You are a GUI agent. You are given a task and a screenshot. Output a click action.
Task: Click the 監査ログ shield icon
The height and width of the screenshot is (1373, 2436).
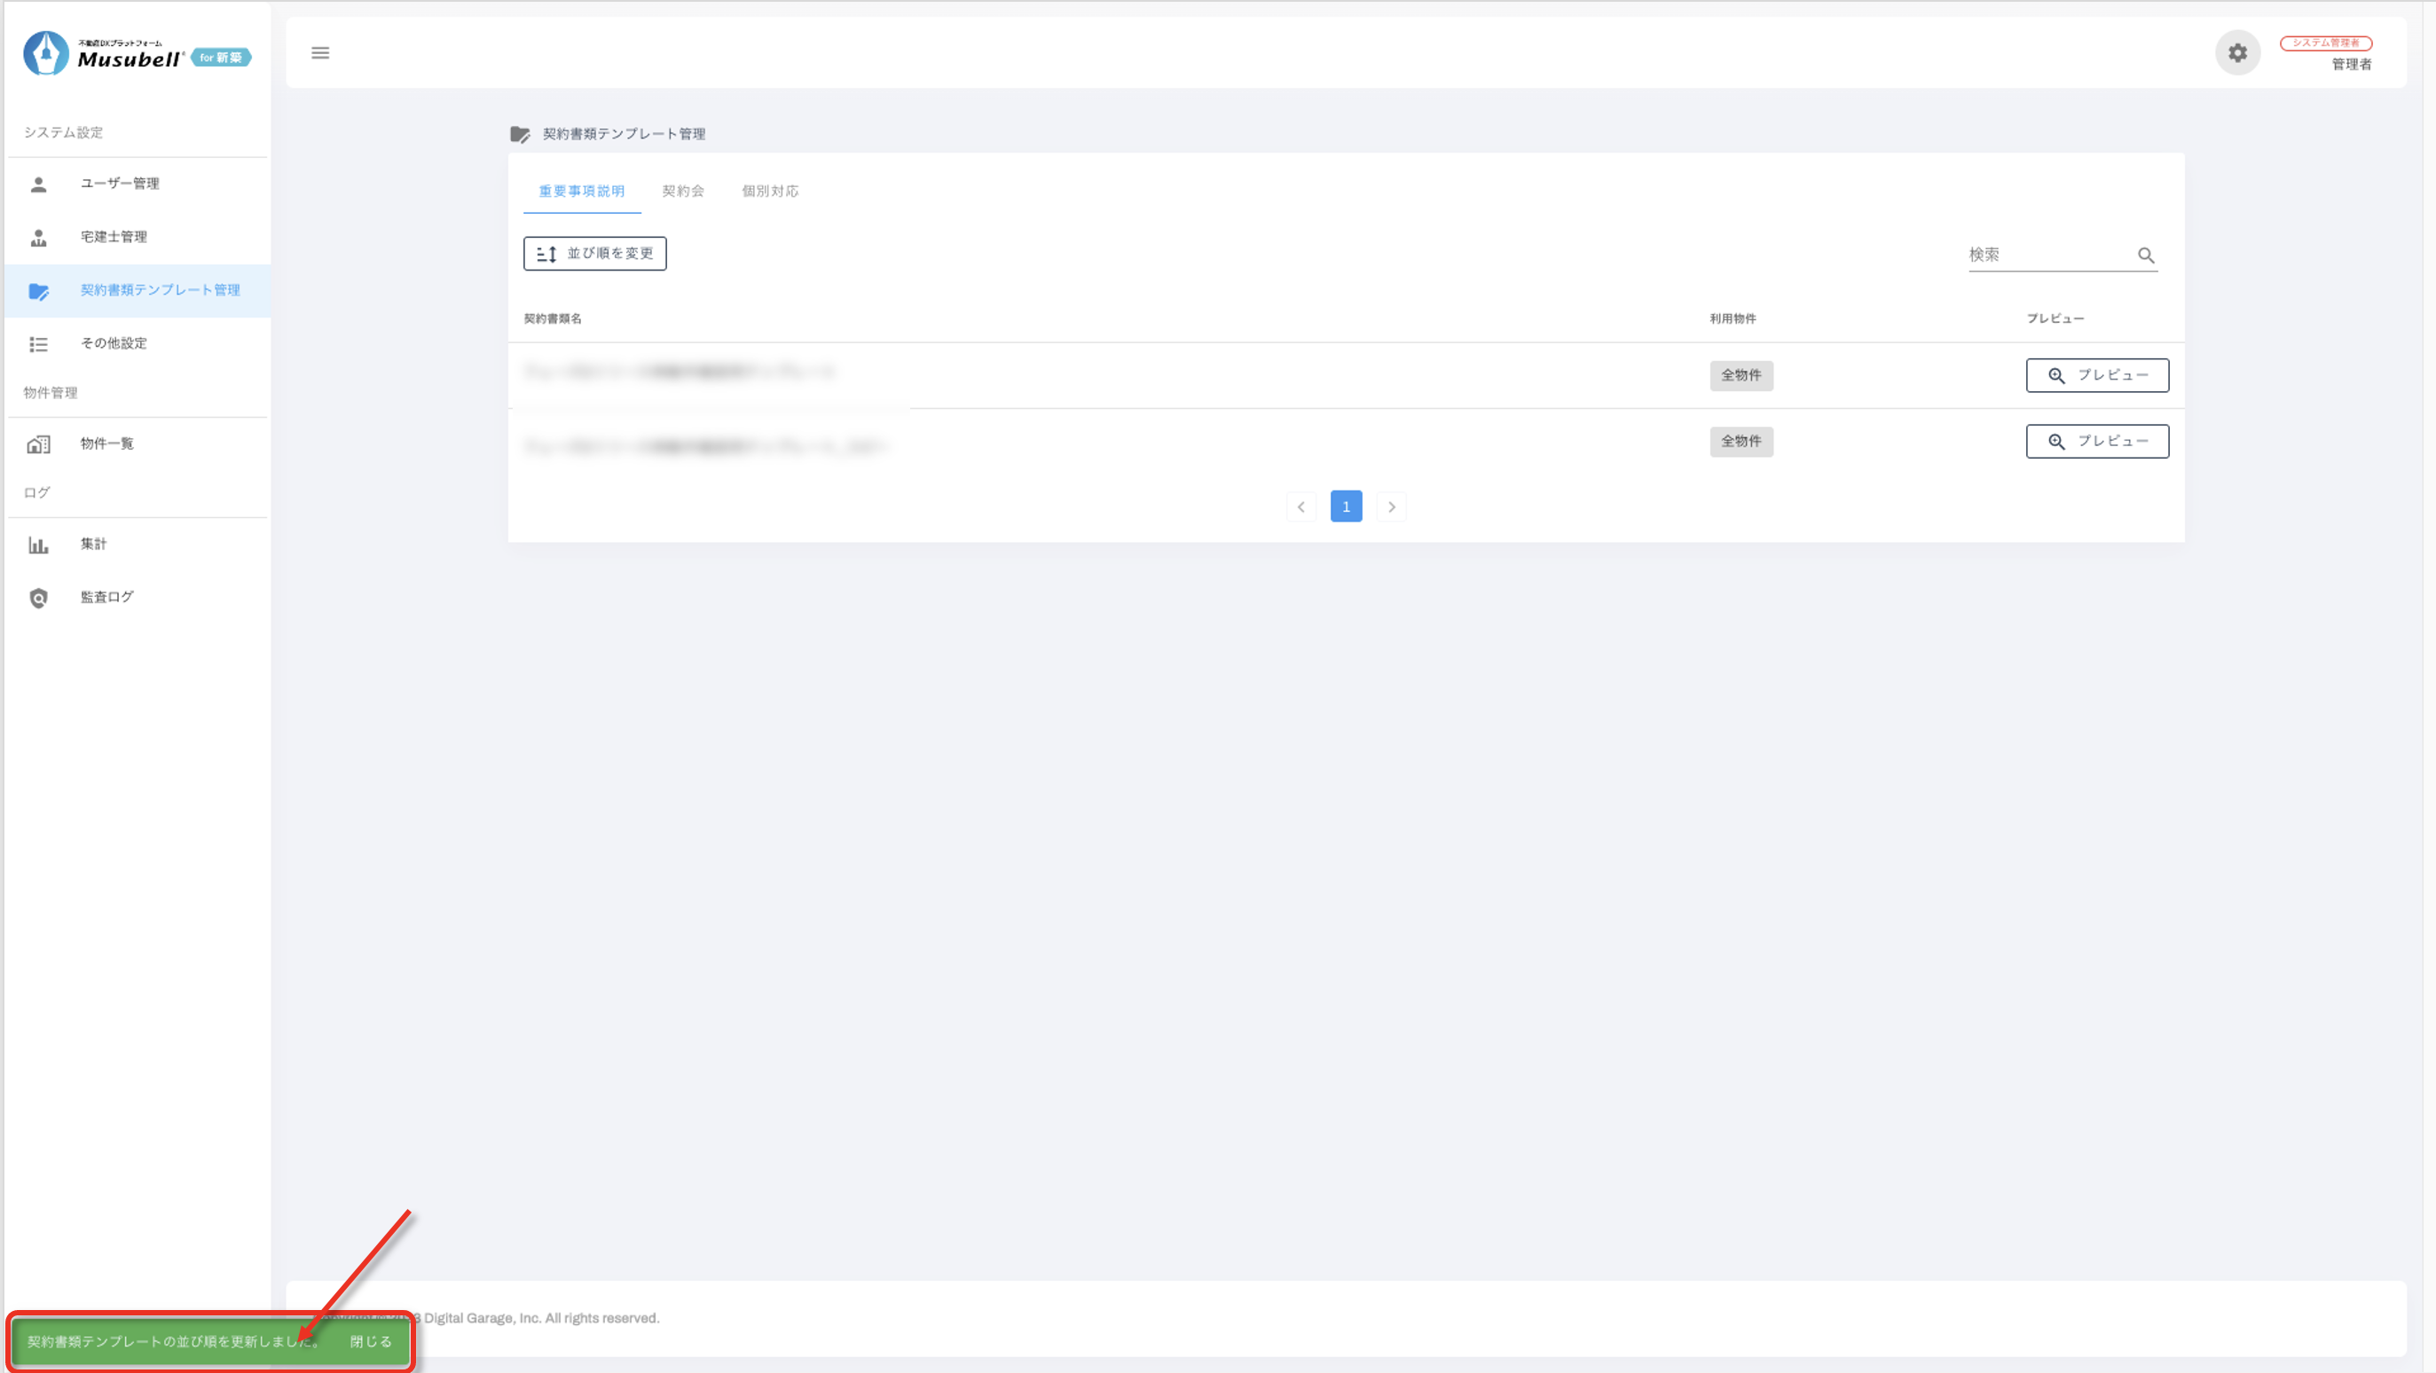(39, 598)
